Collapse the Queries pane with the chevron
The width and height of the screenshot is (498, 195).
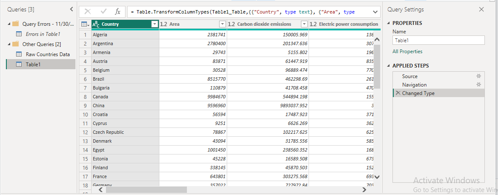[x=72, y=9]
